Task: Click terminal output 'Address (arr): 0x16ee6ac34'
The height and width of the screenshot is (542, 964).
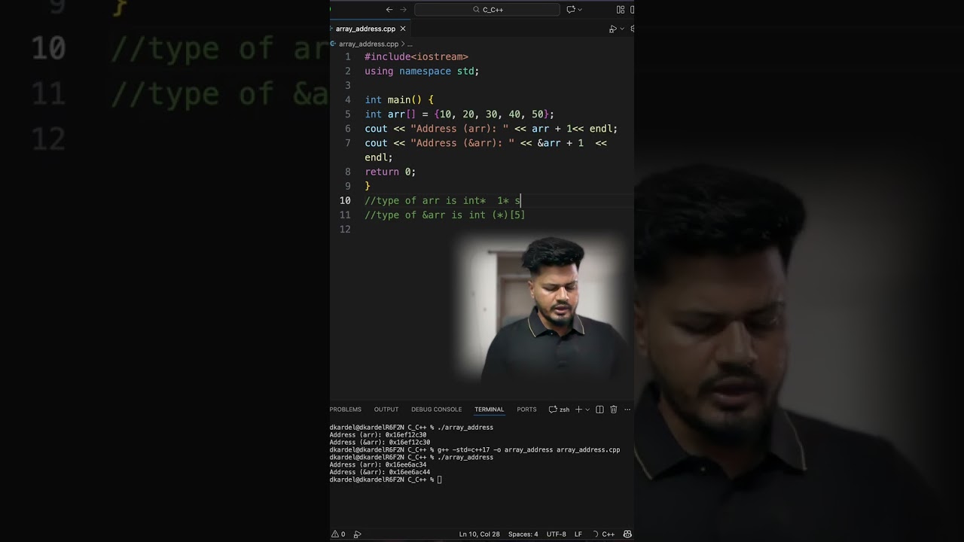Action: pos(378,464)
